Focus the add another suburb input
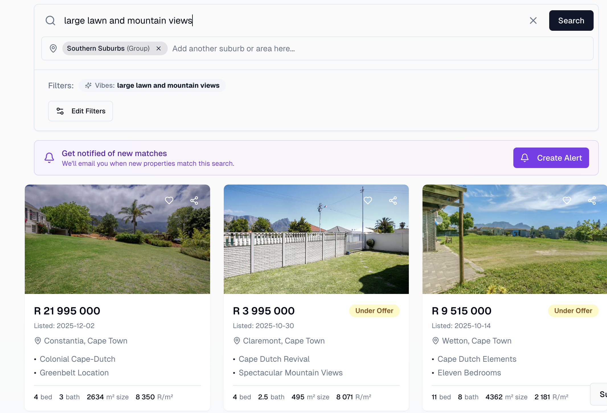The image size is (607, 413). point(370,48)
